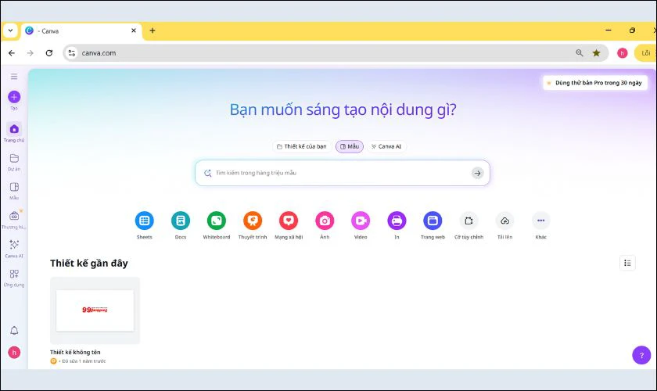Create a new Whiteboard design

pos(217,221)
